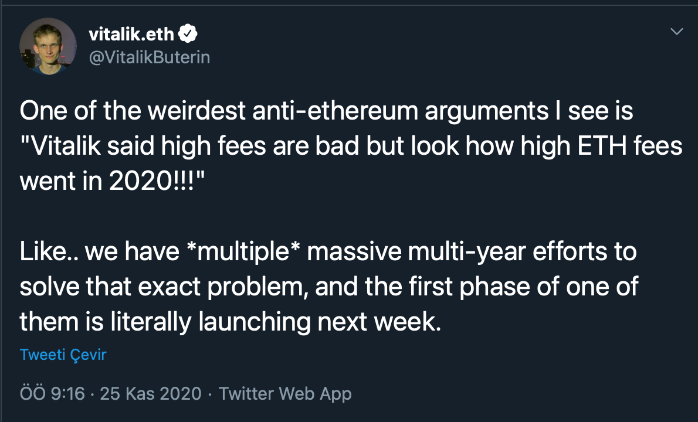Expand the tweet options chevron

pyautogui.click(x=676, y=32)
